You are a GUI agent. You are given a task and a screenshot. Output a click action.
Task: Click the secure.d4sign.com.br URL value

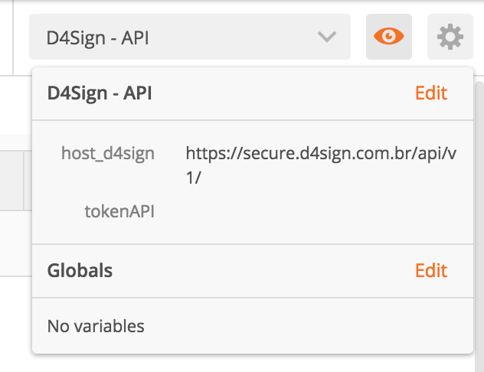click(x=321, y=153)
